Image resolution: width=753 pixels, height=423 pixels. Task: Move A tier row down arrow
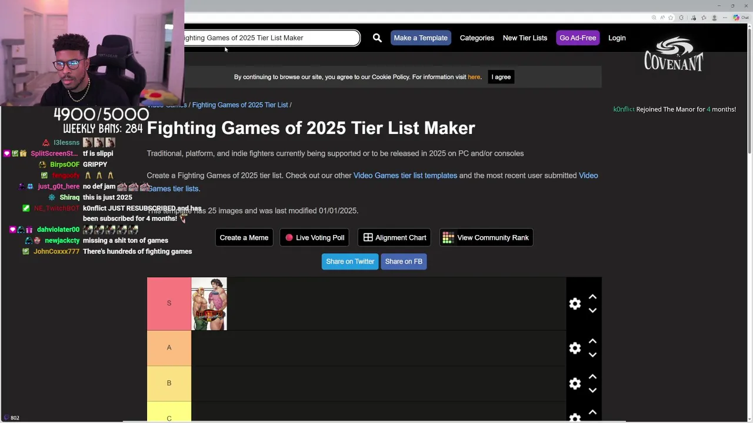[x=592, y=355]
